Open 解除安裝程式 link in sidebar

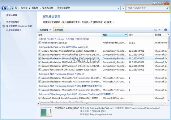(13, 22)
